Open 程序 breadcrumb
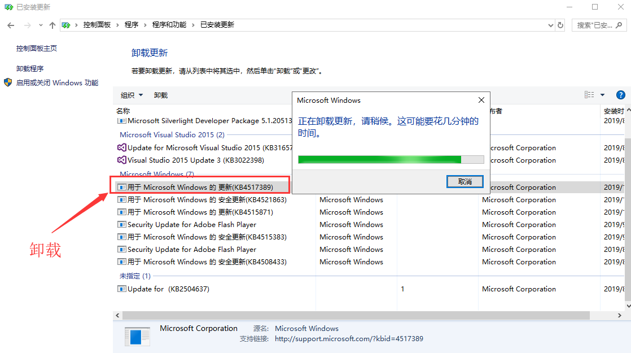631x353 pixels. tap(132, 25)
